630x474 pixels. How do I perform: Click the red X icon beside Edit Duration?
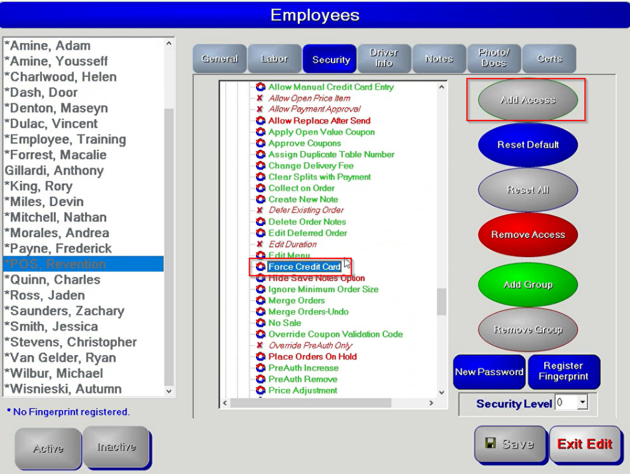click(260, 244)
